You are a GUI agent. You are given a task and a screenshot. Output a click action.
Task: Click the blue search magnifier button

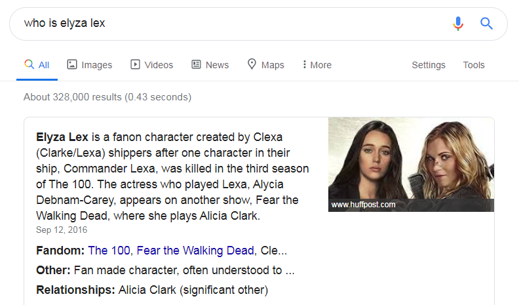(486, 24)
